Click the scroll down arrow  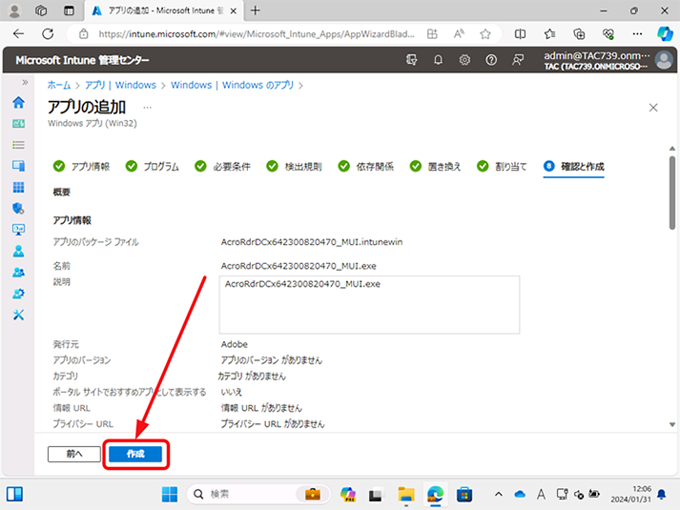tap(672, 424)
